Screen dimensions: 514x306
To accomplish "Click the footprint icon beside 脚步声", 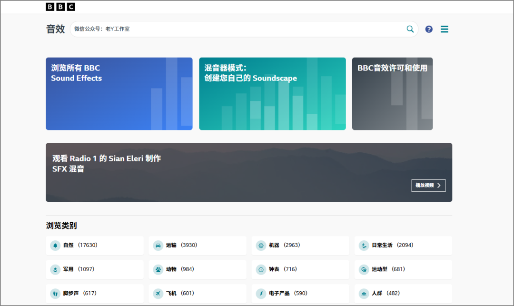I will tap(55, 293).
